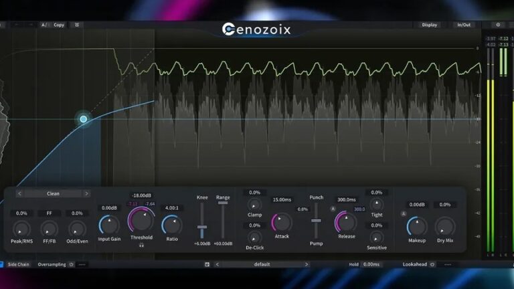Click the 4.00:1 ratio value field
This screenshot has height=289, width=514.
(172, 208)
